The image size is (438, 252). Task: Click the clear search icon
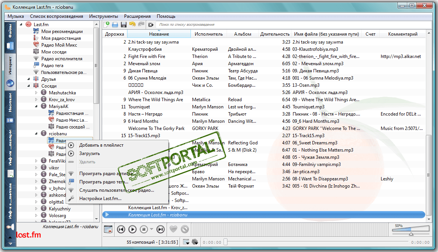[x=151, y=25]
